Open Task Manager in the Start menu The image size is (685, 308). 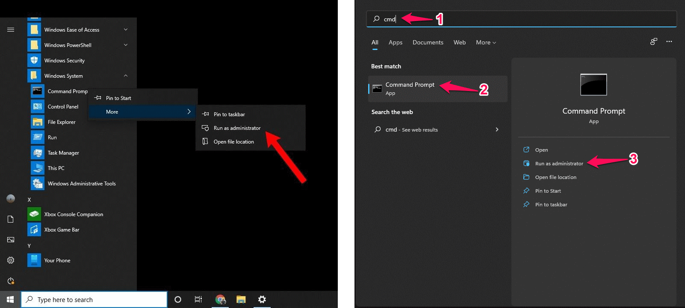pos(63,153)
